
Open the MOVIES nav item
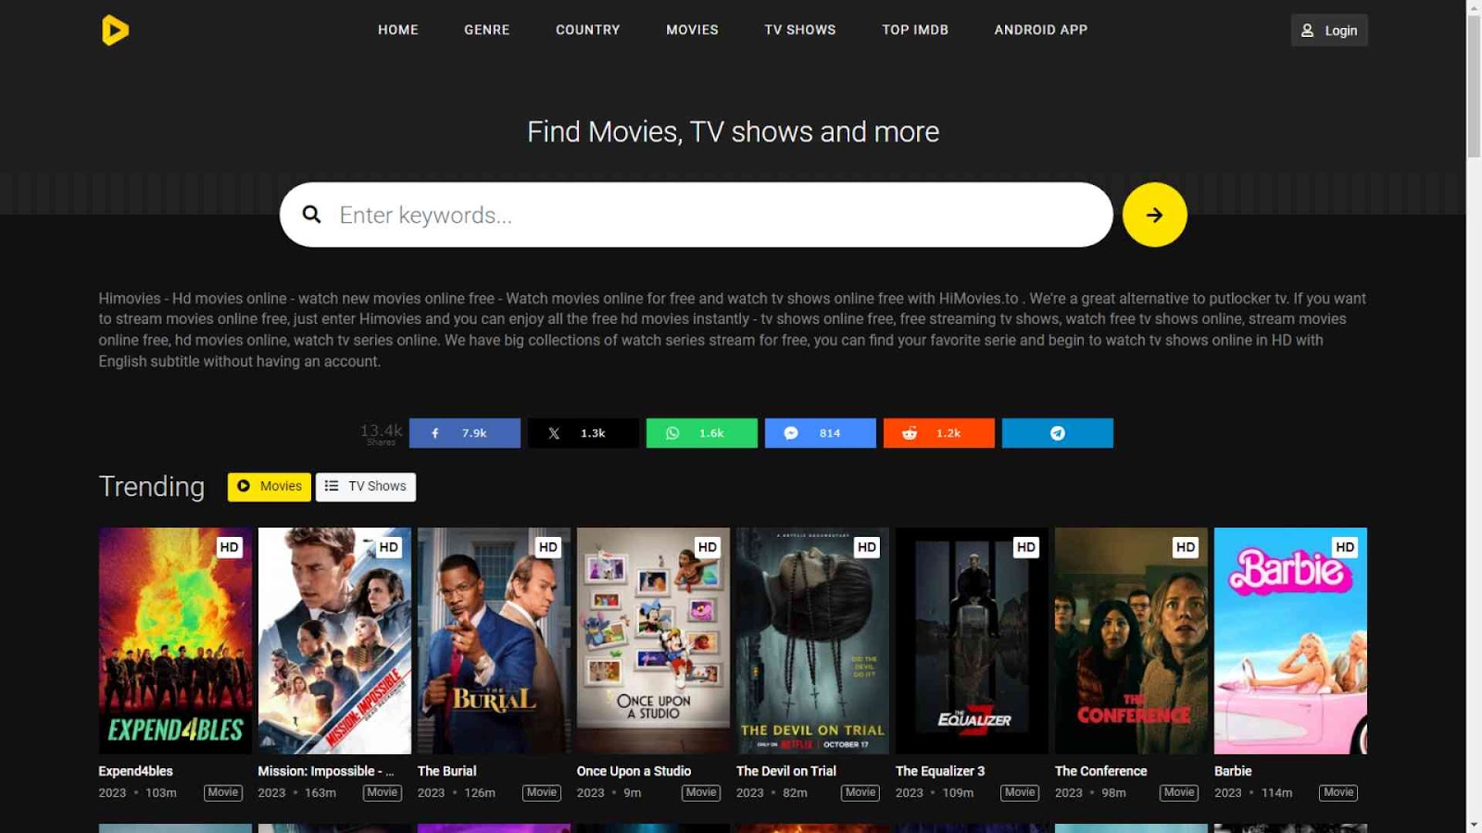click(693, 30)
